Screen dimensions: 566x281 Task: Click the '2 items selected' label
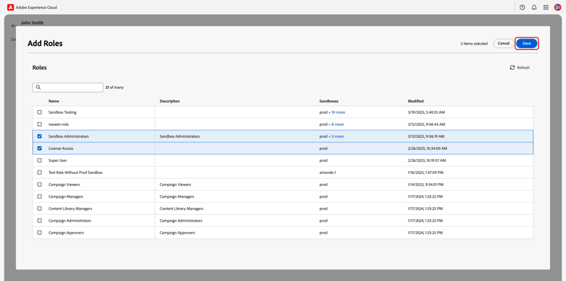click(x=474, y=44)
